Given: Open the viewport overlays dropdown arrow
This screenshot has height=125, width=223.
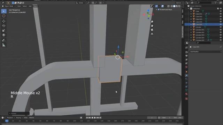Looking at the screenshot, I should click(165, 6).
